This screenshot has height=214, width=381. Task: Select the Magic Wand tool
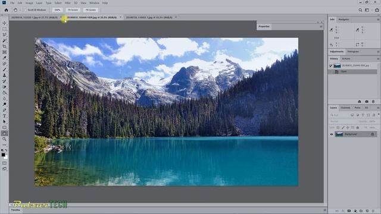[4, 40]
